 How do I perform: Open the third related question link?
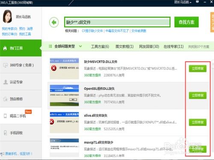point(139,31)
